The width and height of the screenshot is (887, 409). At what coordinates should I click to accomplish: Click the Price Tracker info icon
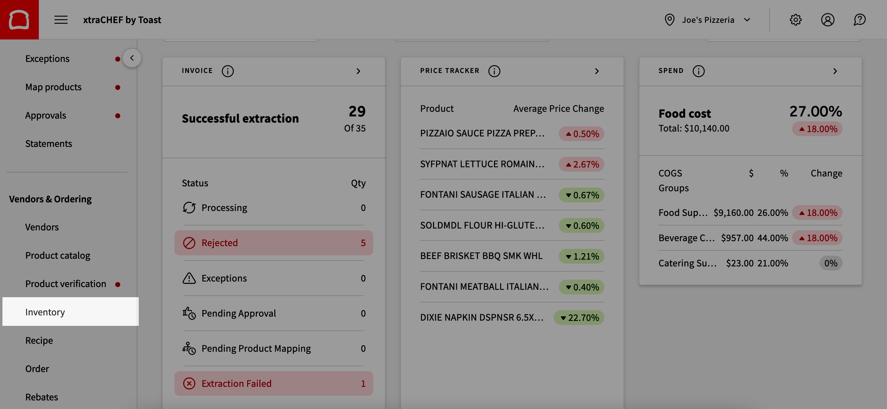[494, 71]
